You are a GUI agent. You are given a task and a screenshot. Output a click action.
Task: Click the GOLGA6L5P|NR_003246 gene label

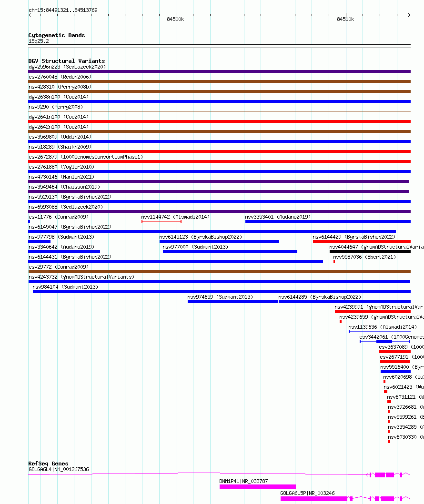click(307, 493)
